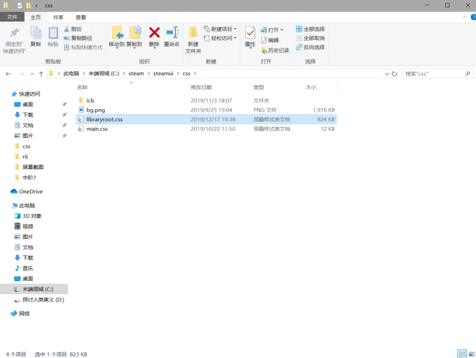Click in the search css box

pos(434,74)
